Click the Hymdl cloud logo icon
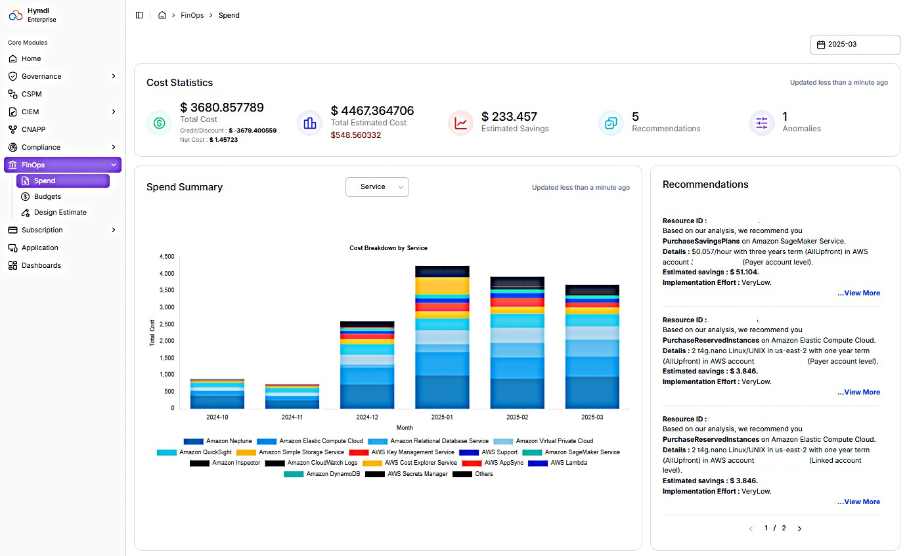 [16, 15]
